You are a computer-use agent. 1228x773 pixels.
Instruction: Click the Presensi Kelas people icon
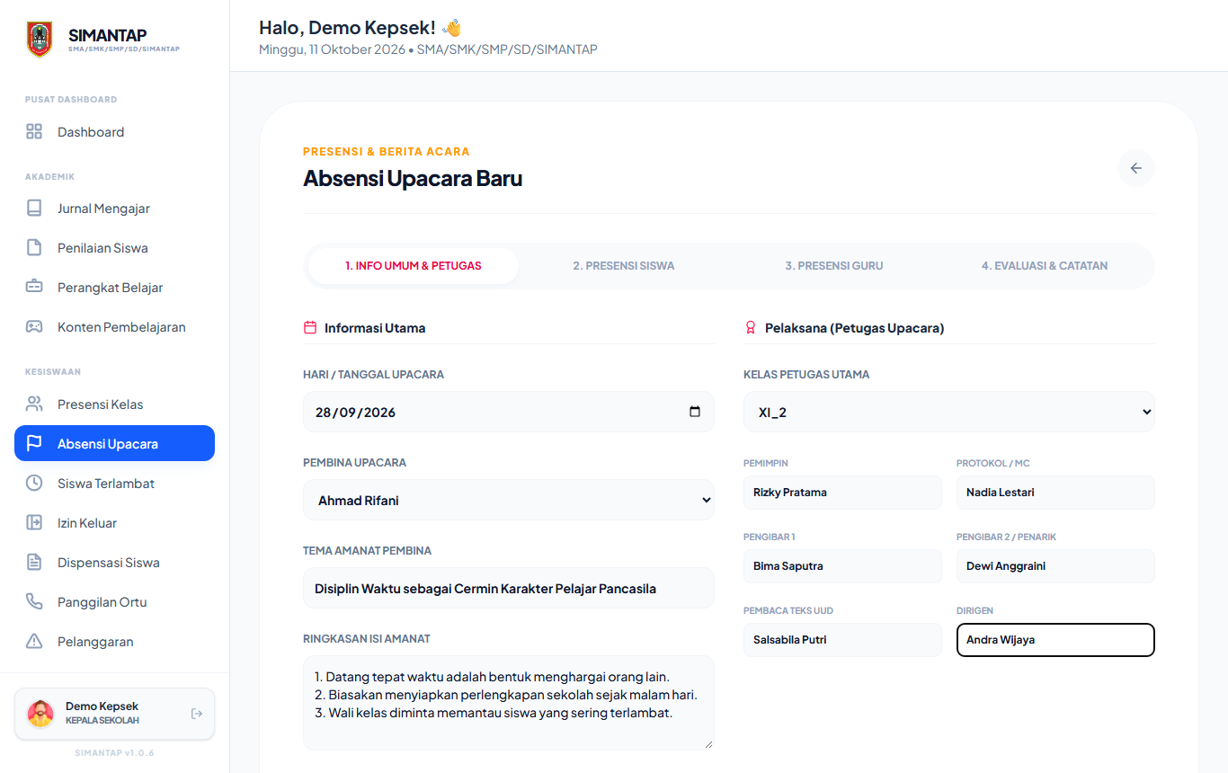click(34, 404)
